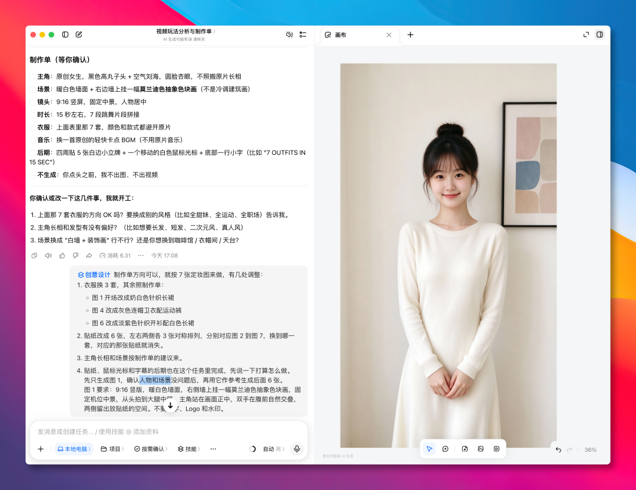Unmute the sound using the speaker icon
This screenshot has height=490, width=636.
click(x=289, y=35)
